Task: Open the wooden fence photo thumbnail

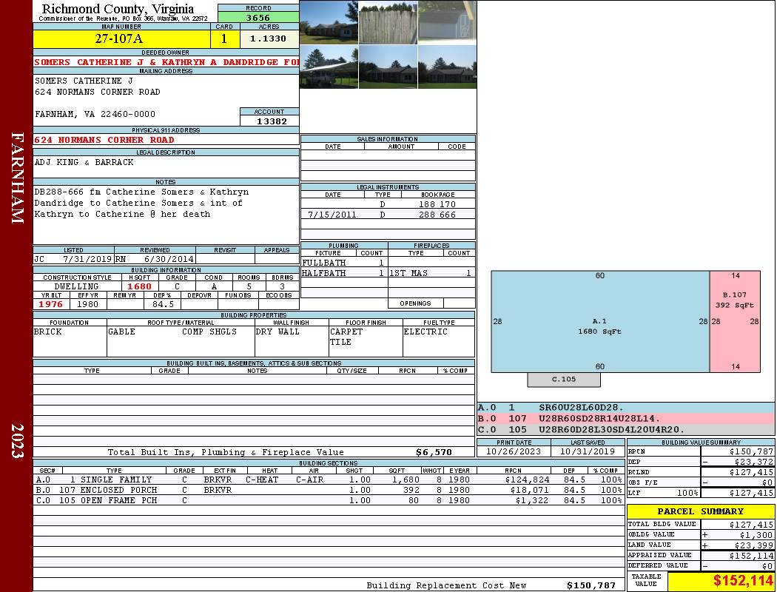Action: click(388, 22)
